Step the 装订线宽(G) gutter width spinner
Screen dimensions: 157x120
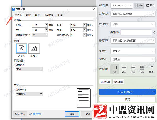[x=85, y=35]
